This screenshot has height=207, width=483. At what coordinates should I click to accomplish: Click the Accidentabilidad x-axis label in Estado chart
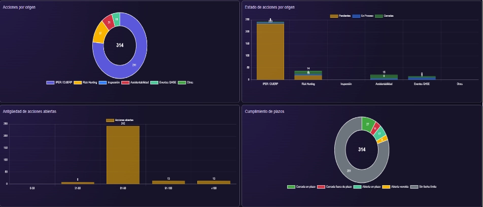(384, 84)
